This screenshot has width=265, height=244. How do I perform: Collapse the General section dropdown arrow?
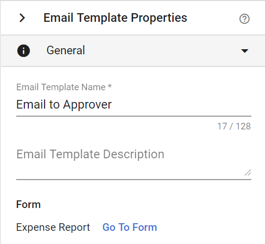click(x=245, y=51)
